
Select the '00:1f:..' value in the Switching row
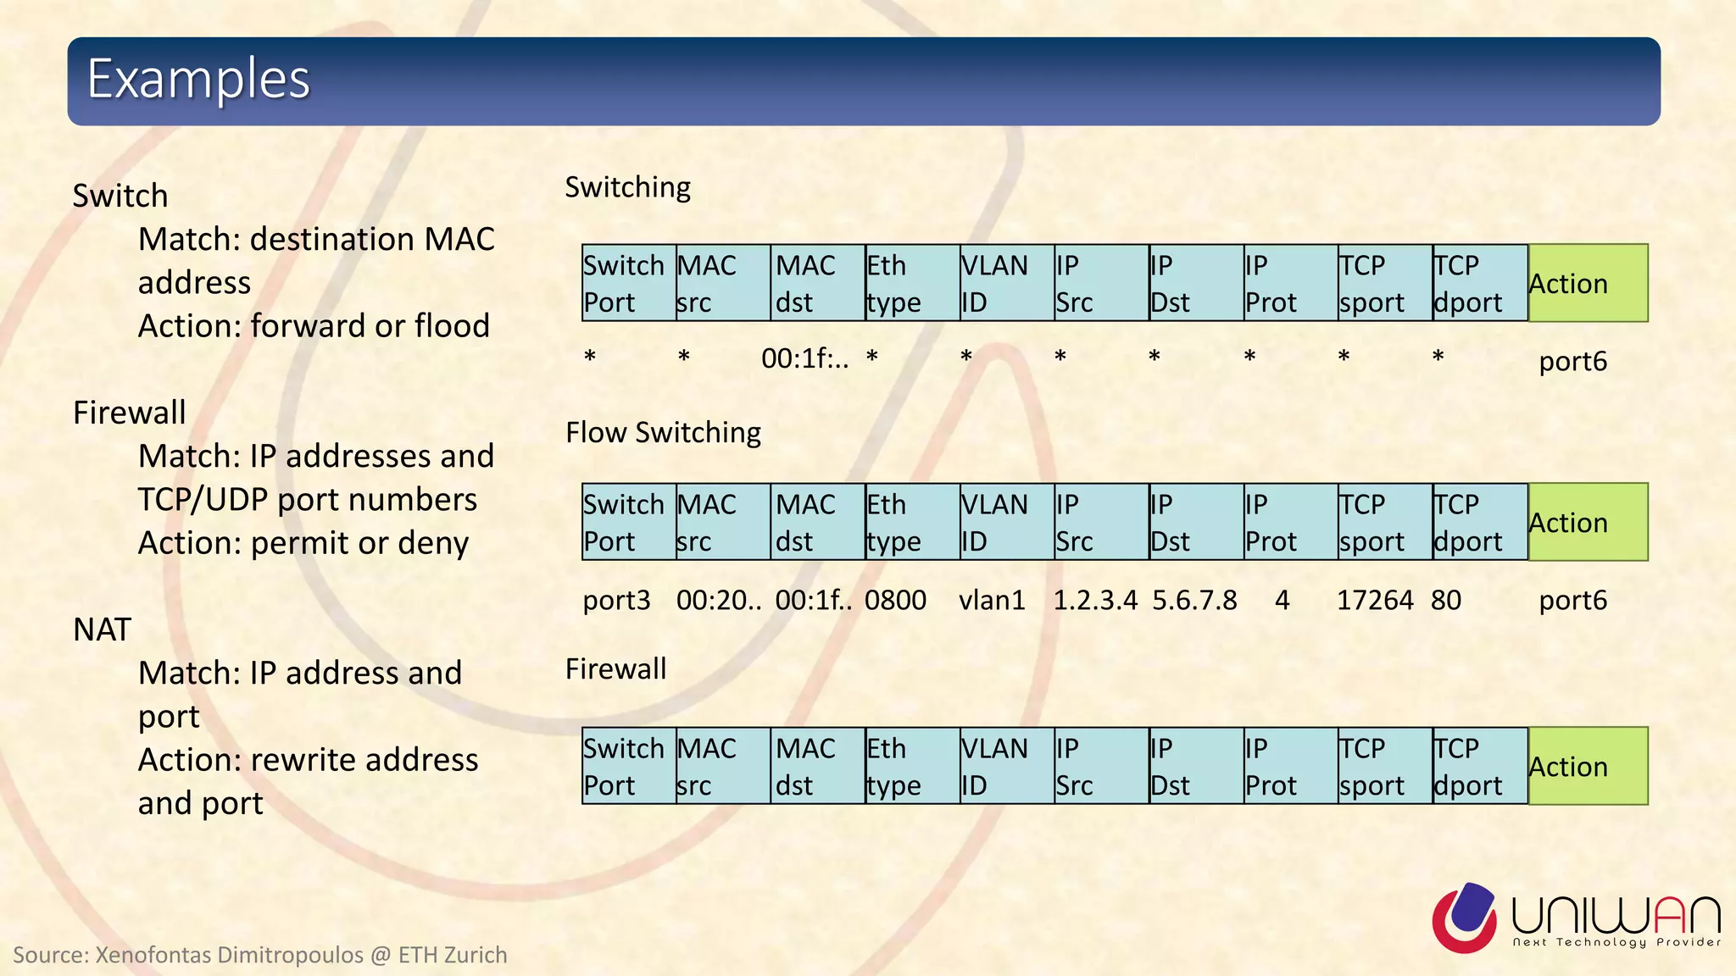click(804, 359)
